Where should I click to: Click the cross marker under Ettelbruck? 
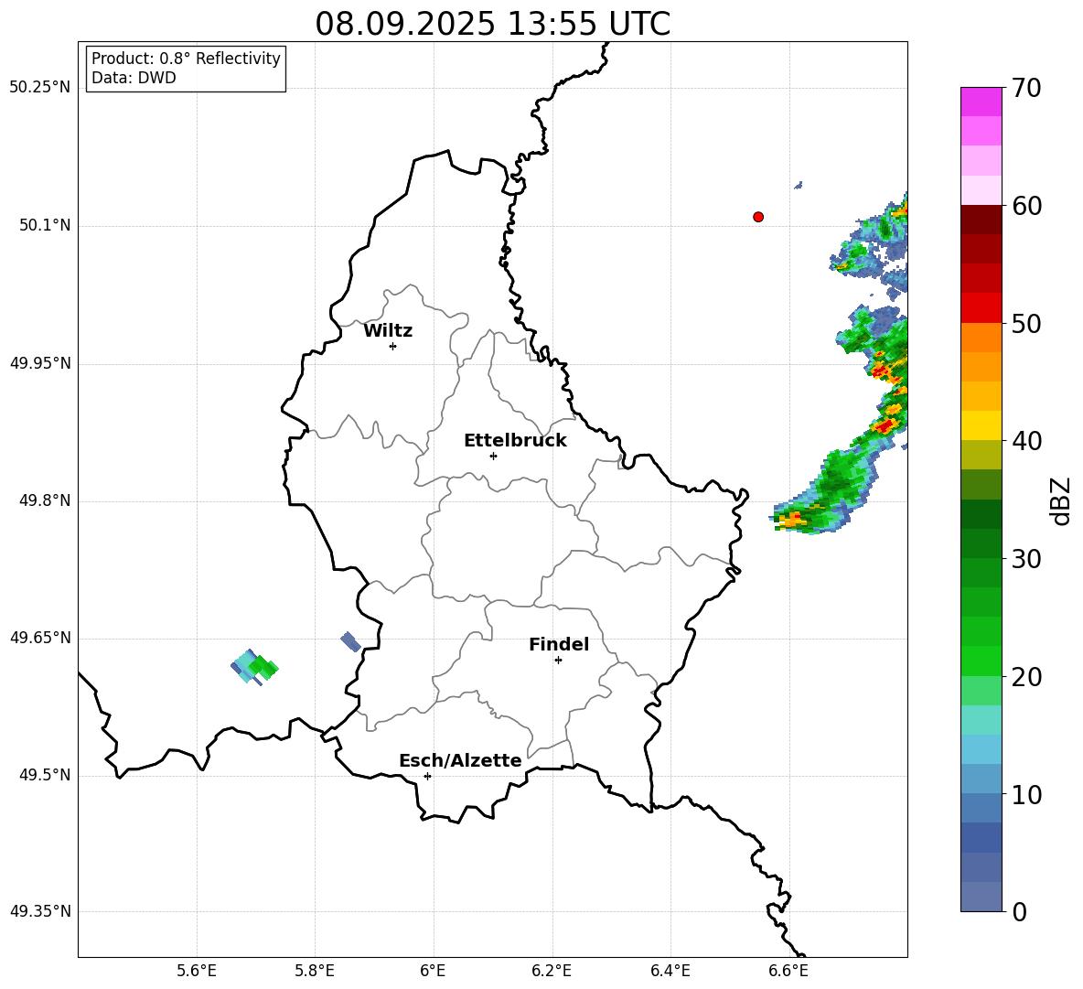(493, 456)
